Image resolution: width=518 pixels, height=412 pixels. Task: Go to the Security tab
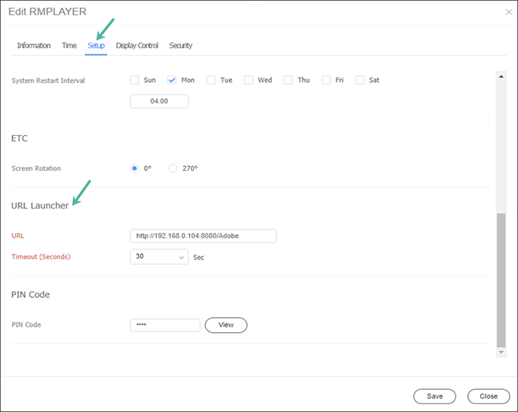(181, 46)
